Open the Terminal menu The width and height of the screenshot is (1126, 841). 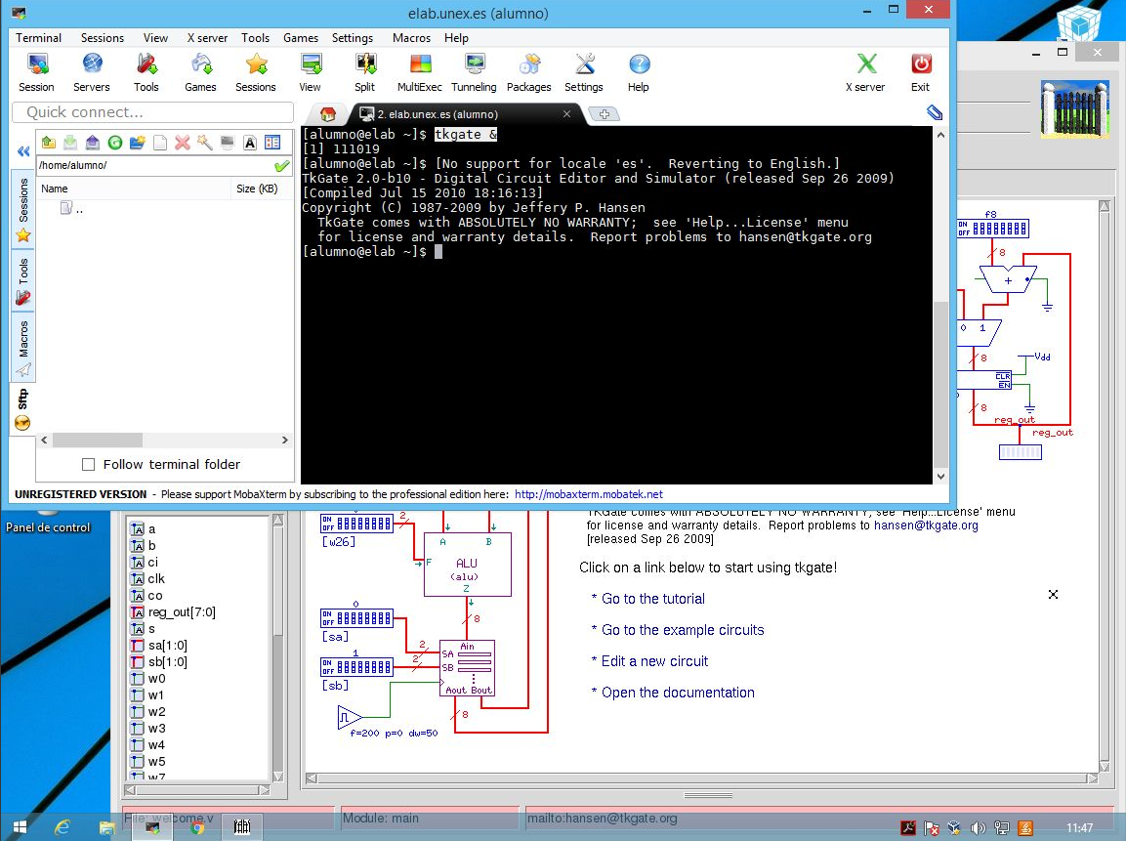pos(38,38)
